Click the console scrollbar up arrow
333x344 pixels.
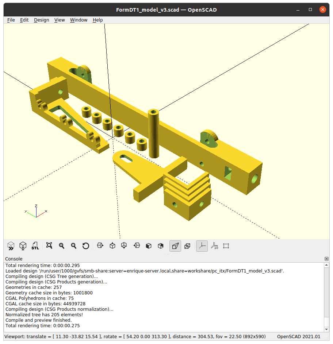(x=326, y=265)
